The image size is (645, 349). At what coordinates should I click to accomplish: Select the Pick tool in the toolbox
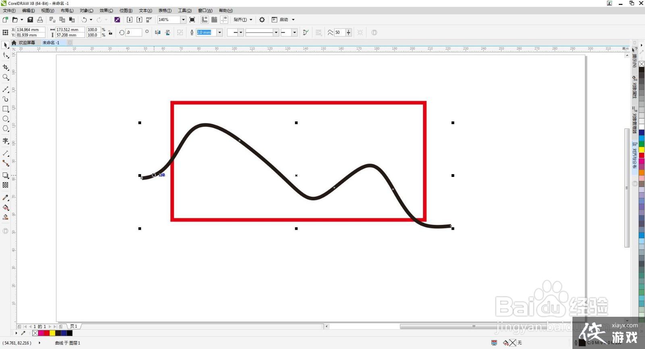point(6,45)
